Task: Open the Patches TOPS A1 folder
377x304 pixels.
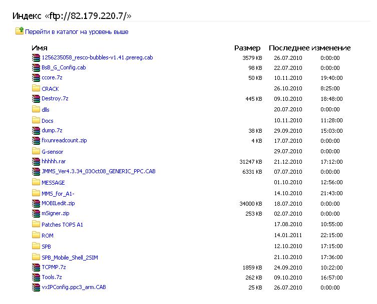Action: (62, 225)
